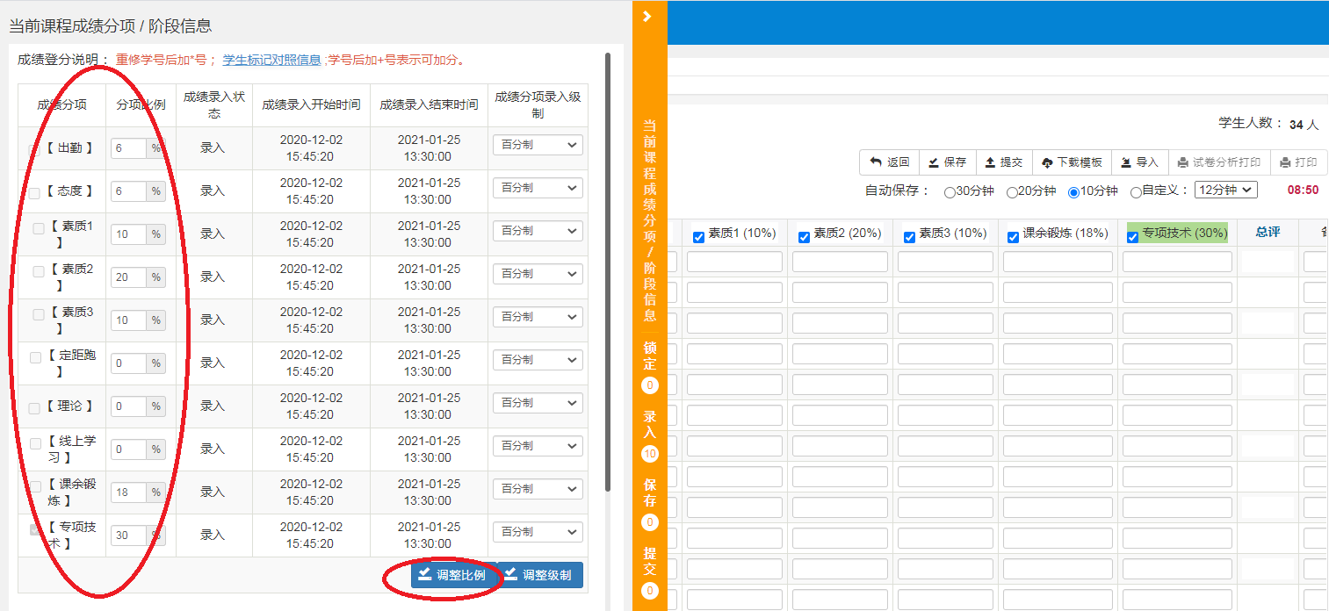Image resolution: width=1329 pixels, height=611 pixels.
Task: Tick the 出勤 score item checkbox
Action: pyautogui.click(x=34, y=149)
